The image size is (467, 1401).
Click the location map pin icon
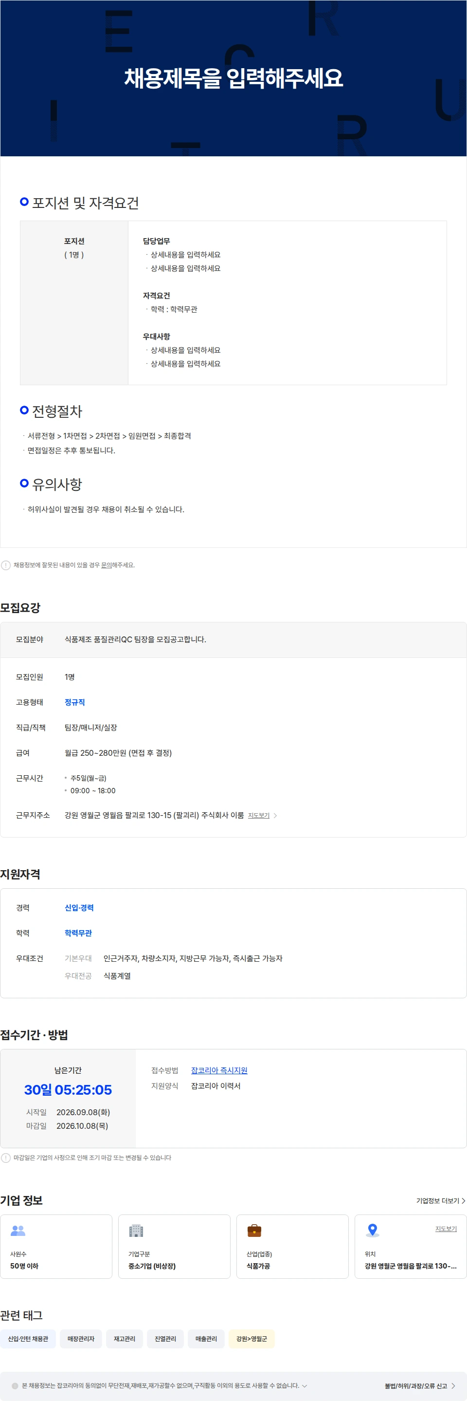click(x=373, y=1230)
